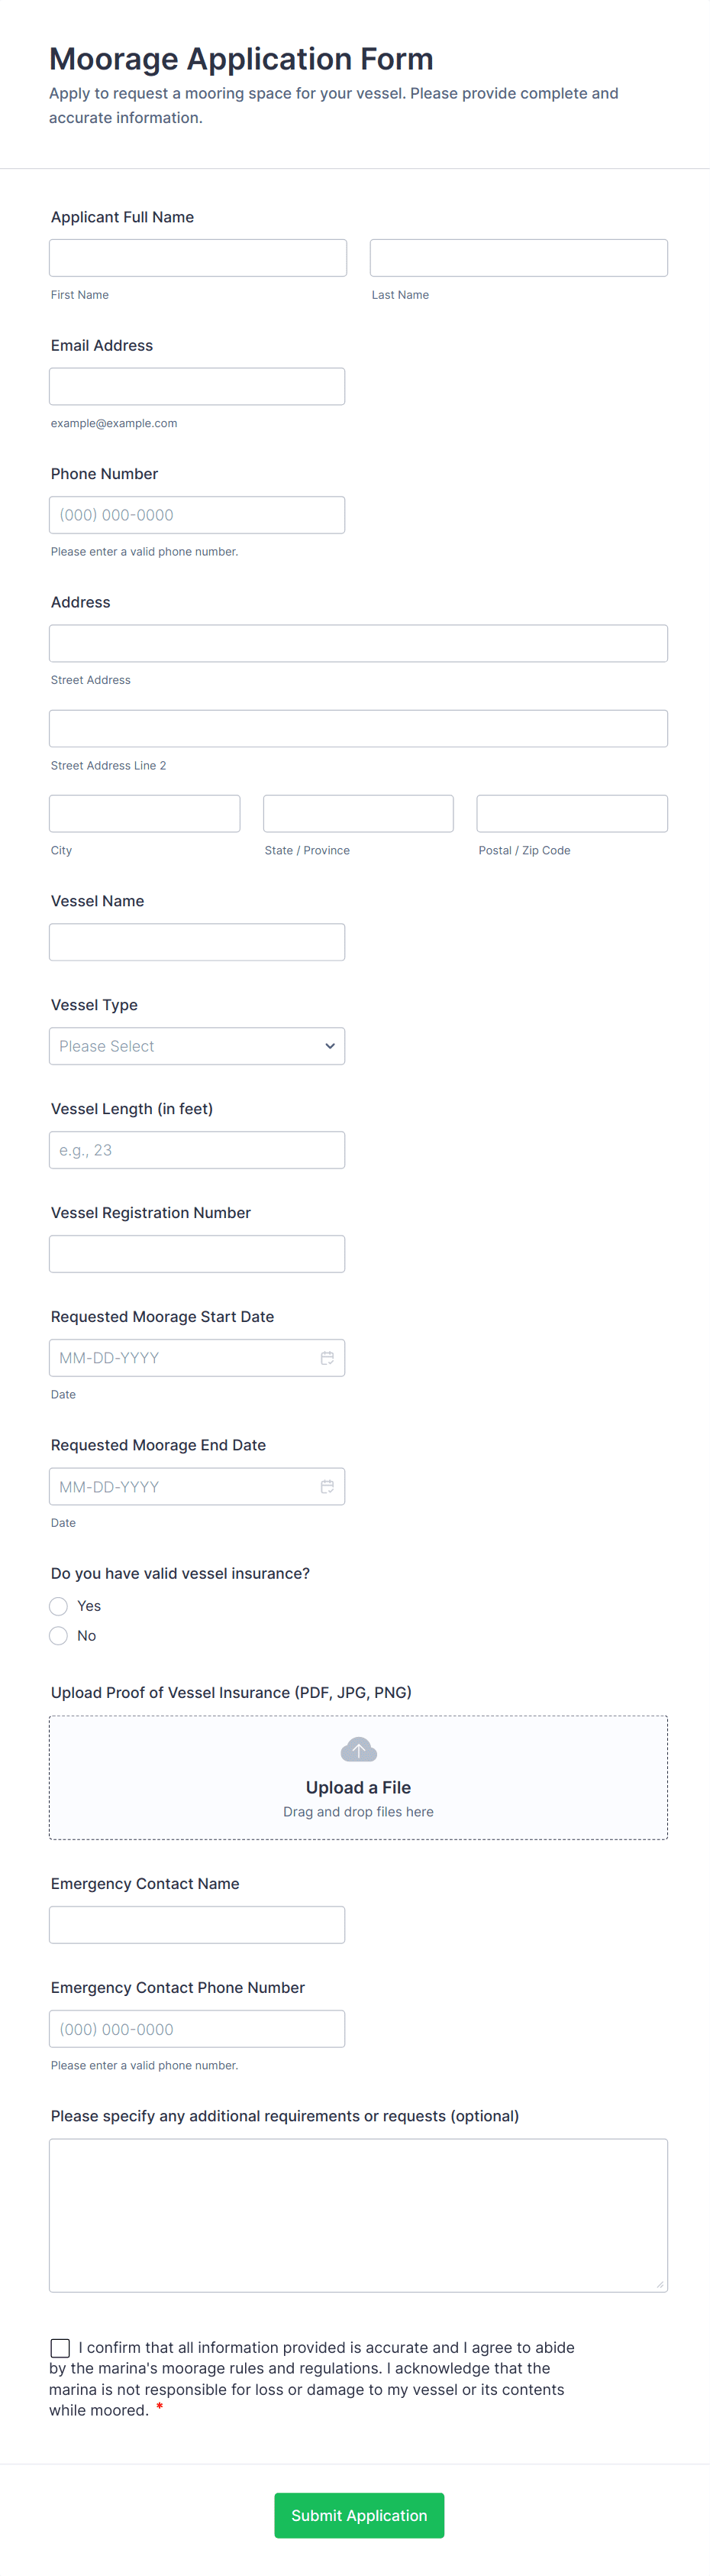The height and width of the screenshot is (2576, 710).
Task: Click the Vessel Type dropdown chevron
Action: click(x=330, y=1046)
